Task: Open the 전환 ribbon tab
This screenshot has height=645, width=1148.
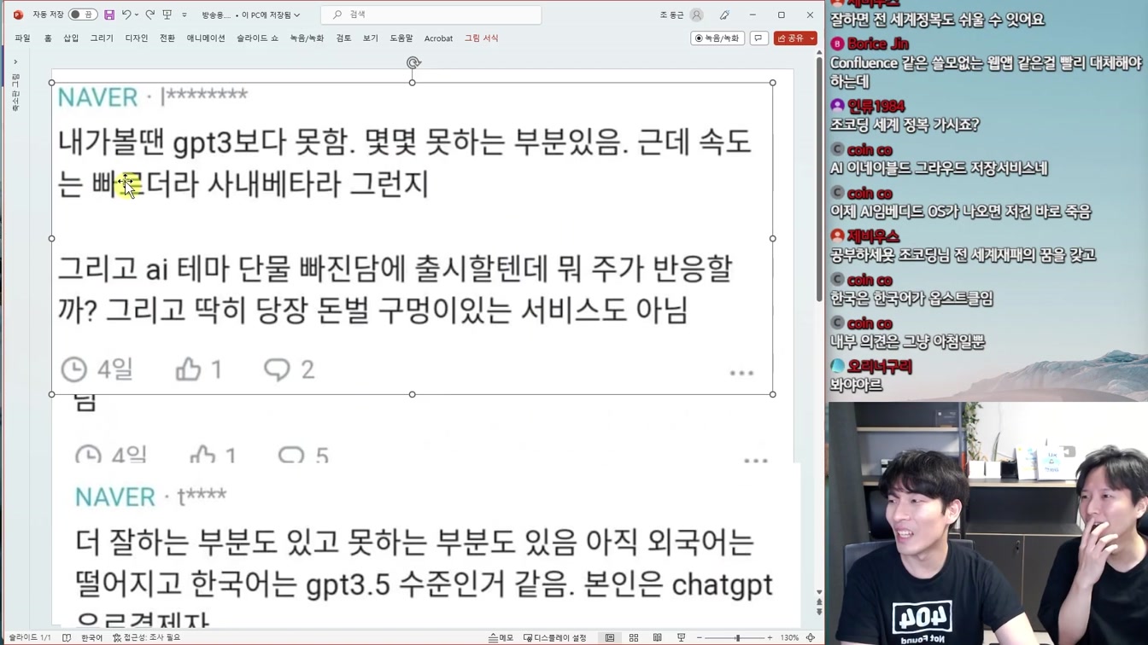Action: [167, 38]
